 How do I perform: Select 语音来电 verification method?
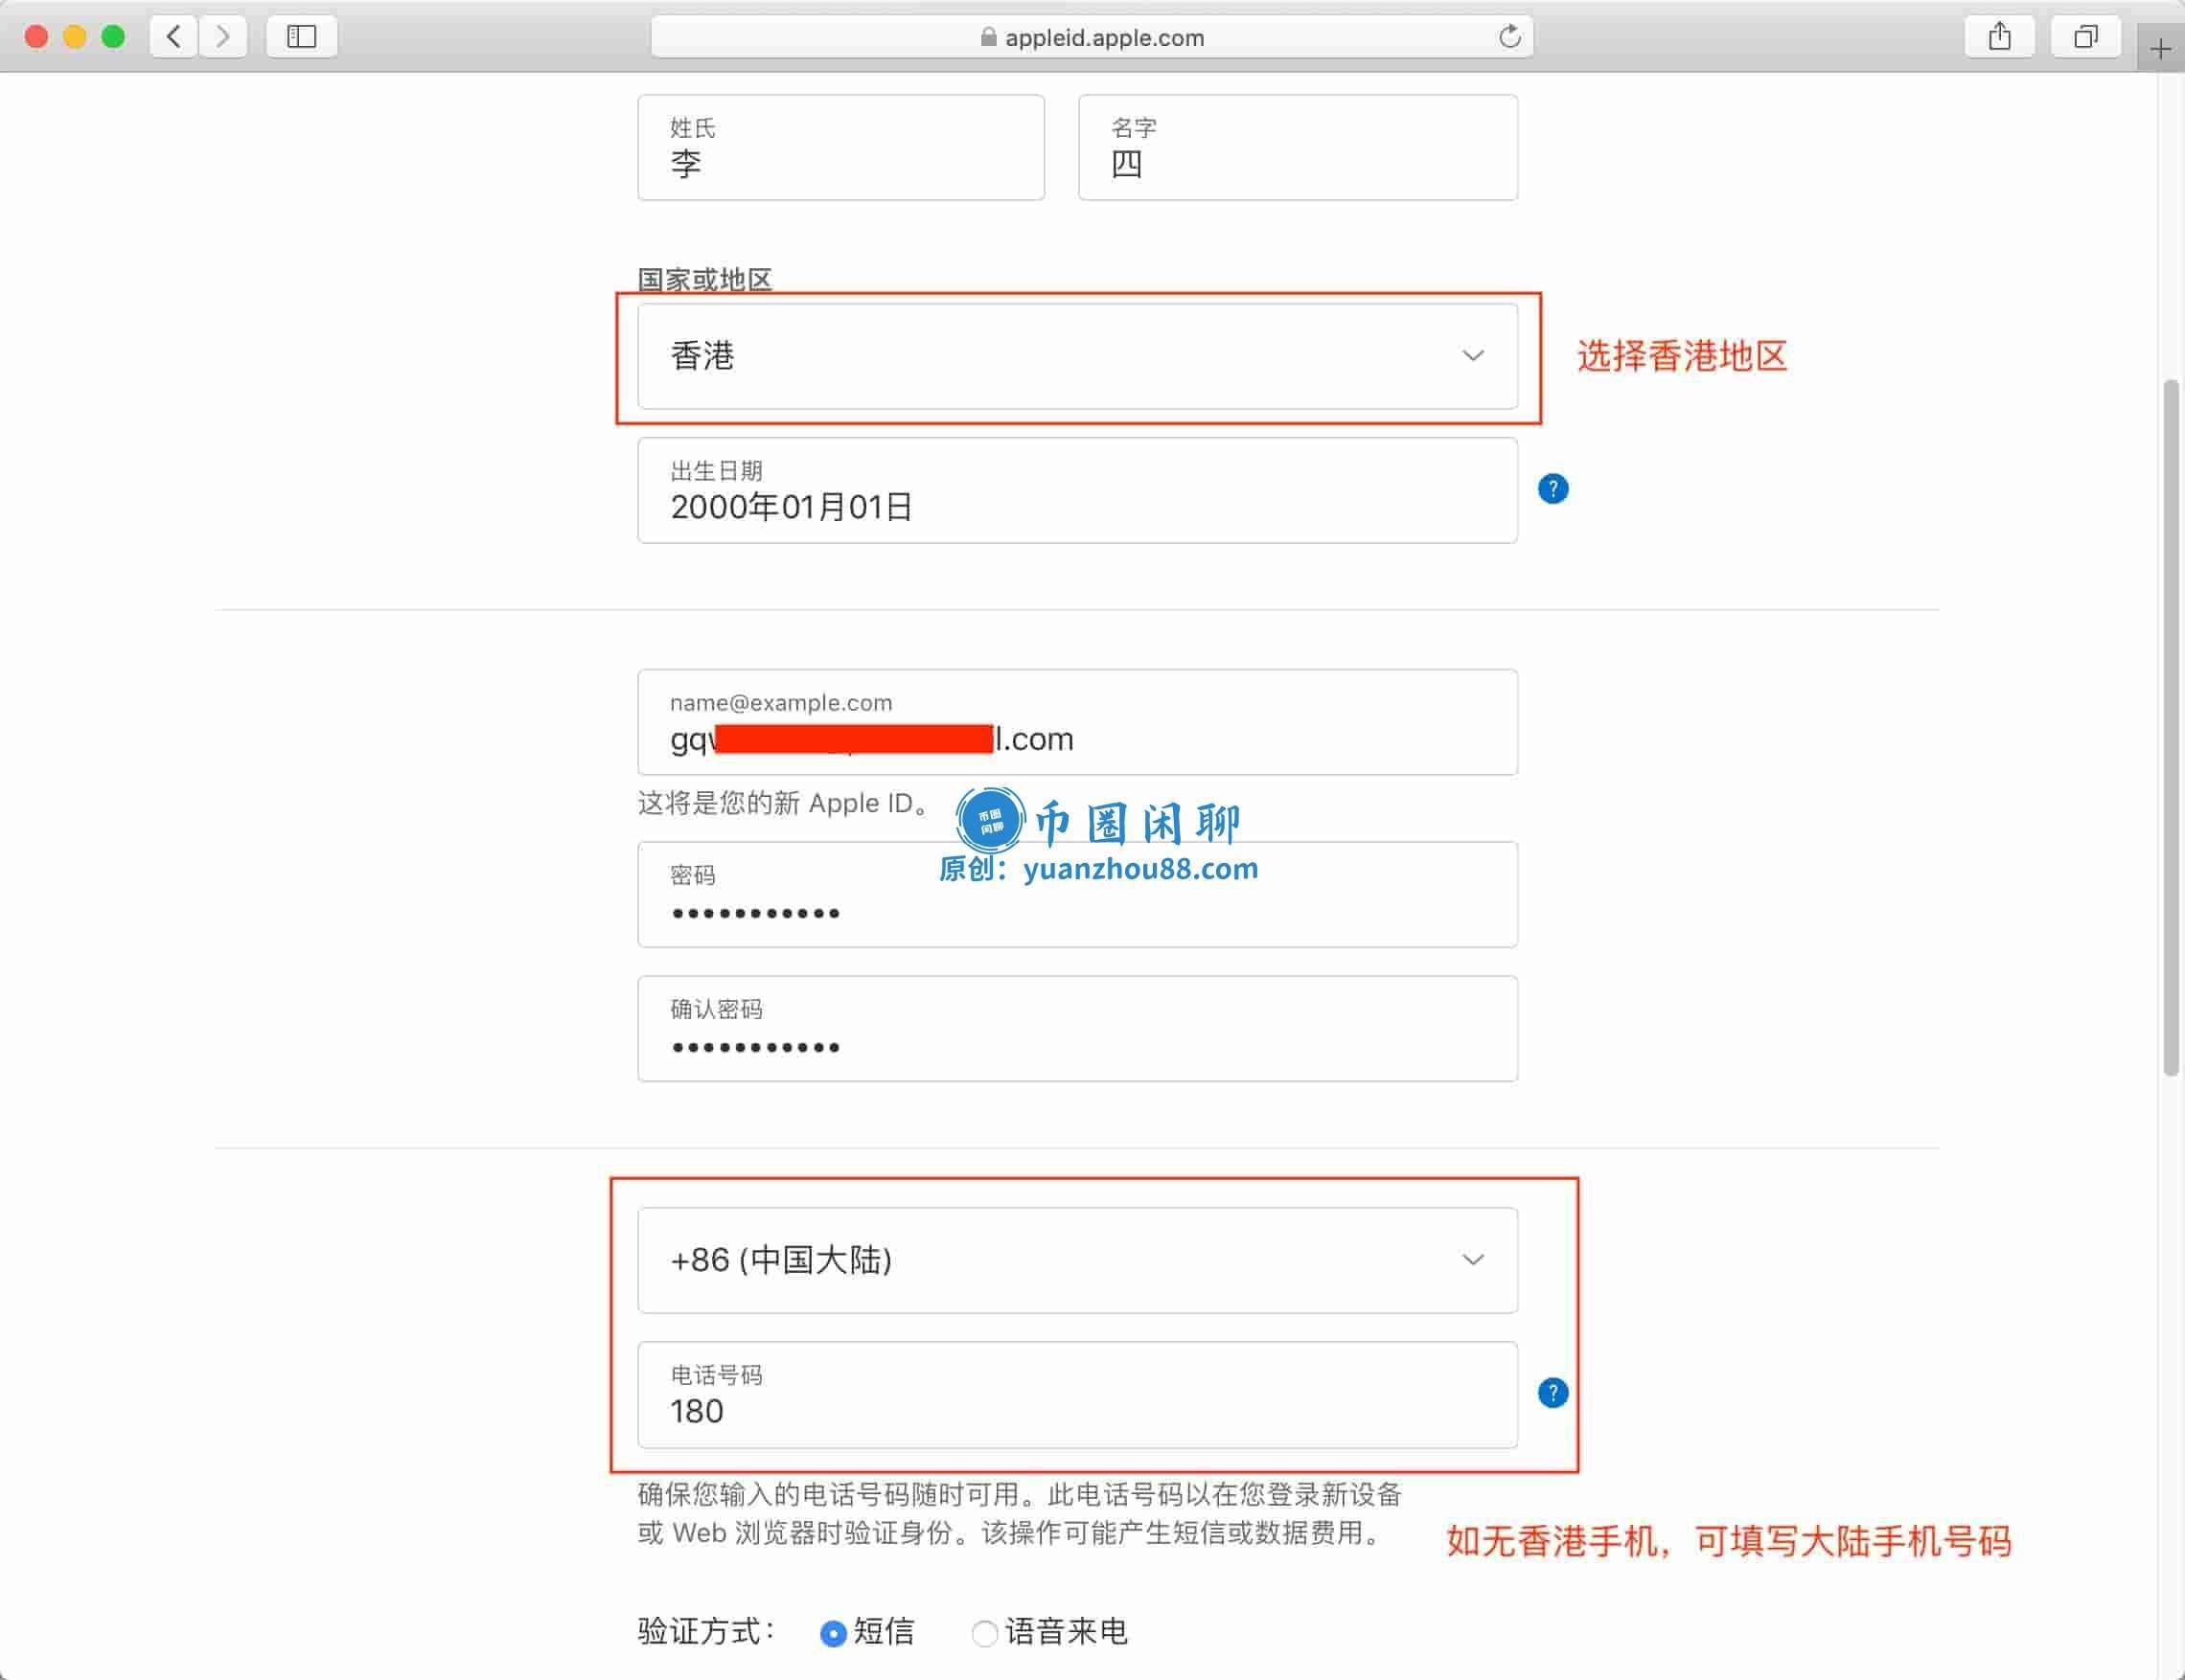(984, 1633)
